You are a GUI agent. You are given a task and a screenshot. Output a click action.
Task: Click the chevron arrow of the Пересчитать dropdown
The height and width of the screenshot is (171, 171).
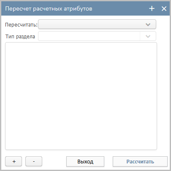[x=148, y=24]
